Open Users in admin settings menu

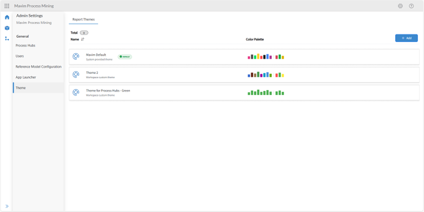20,56
